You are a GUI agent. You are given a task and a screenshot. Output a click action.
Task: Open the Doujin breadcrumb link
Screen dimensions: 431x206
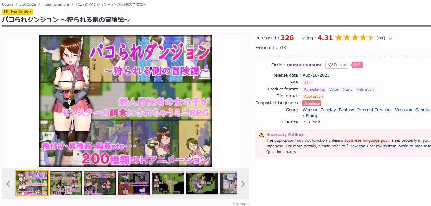click(7, 4)
